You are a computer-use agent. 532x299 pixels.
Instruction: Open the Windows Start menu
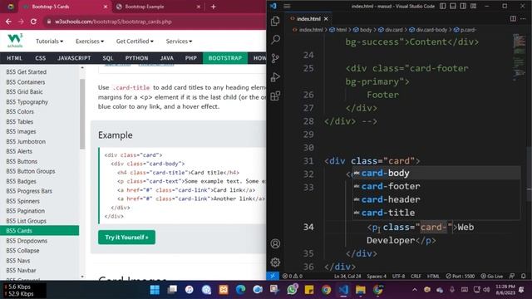(155, 290)
